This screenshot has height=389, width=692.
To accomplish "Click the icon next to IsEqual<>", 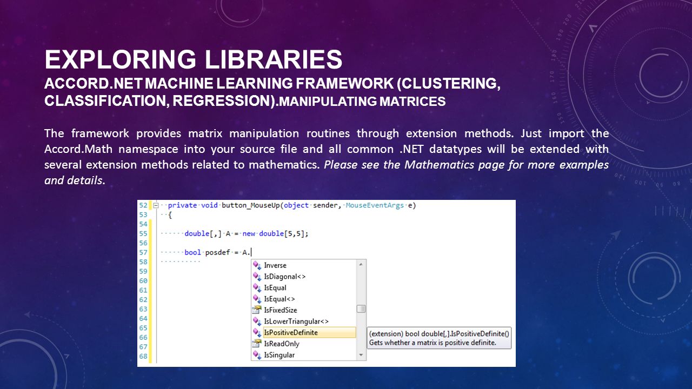I will 257,299.
